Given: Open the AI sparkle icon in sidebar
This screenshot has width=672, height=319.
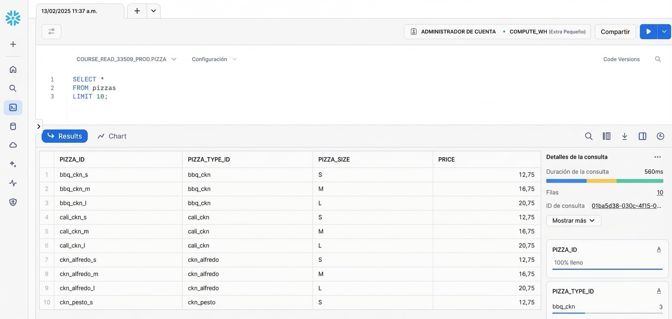Looking at the screenshot, I should tap(13, 164).
